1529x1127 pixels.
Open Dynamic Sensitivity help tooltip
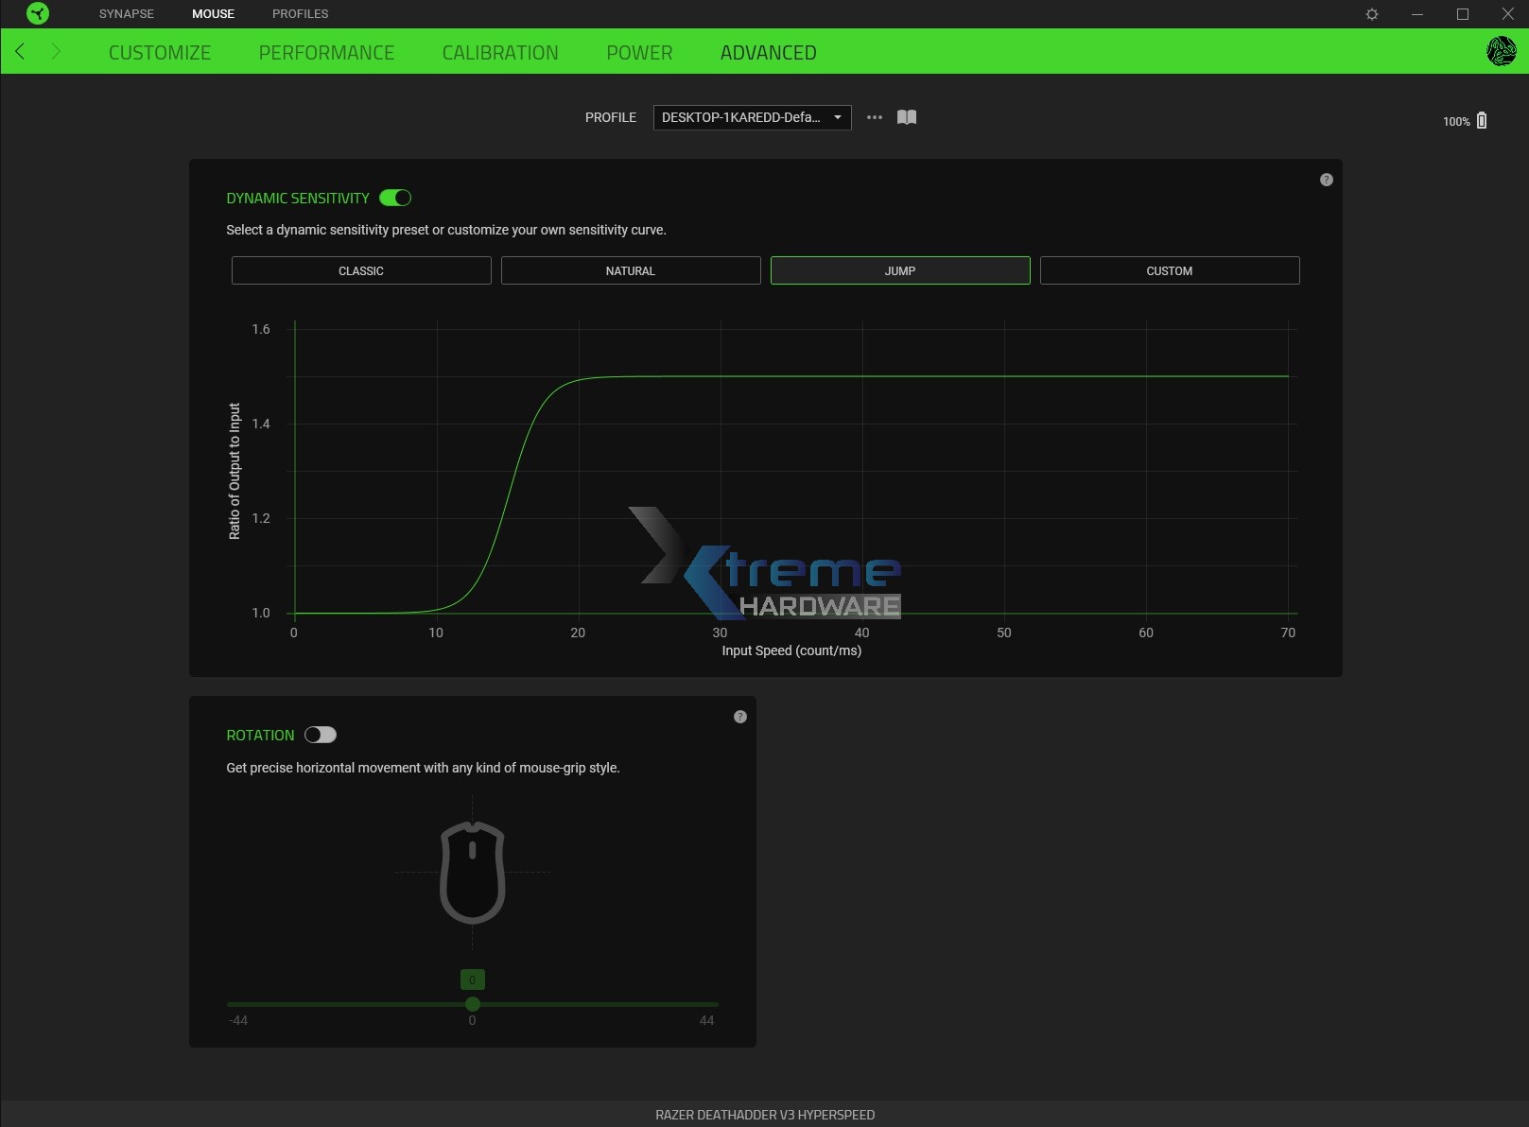point(1326,179)
